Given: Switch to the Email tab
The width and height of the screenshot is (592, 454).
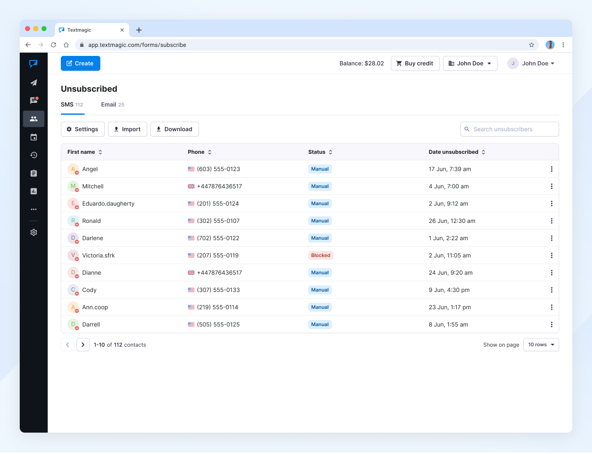Looking at the screenshot, I should tap(112, 104).
